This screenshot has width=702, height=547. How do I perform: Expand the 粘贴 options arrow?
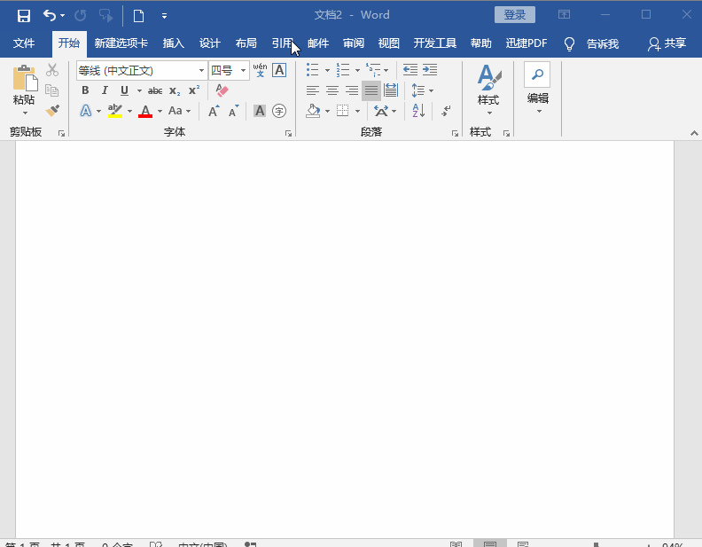click(x=25, y=113)
